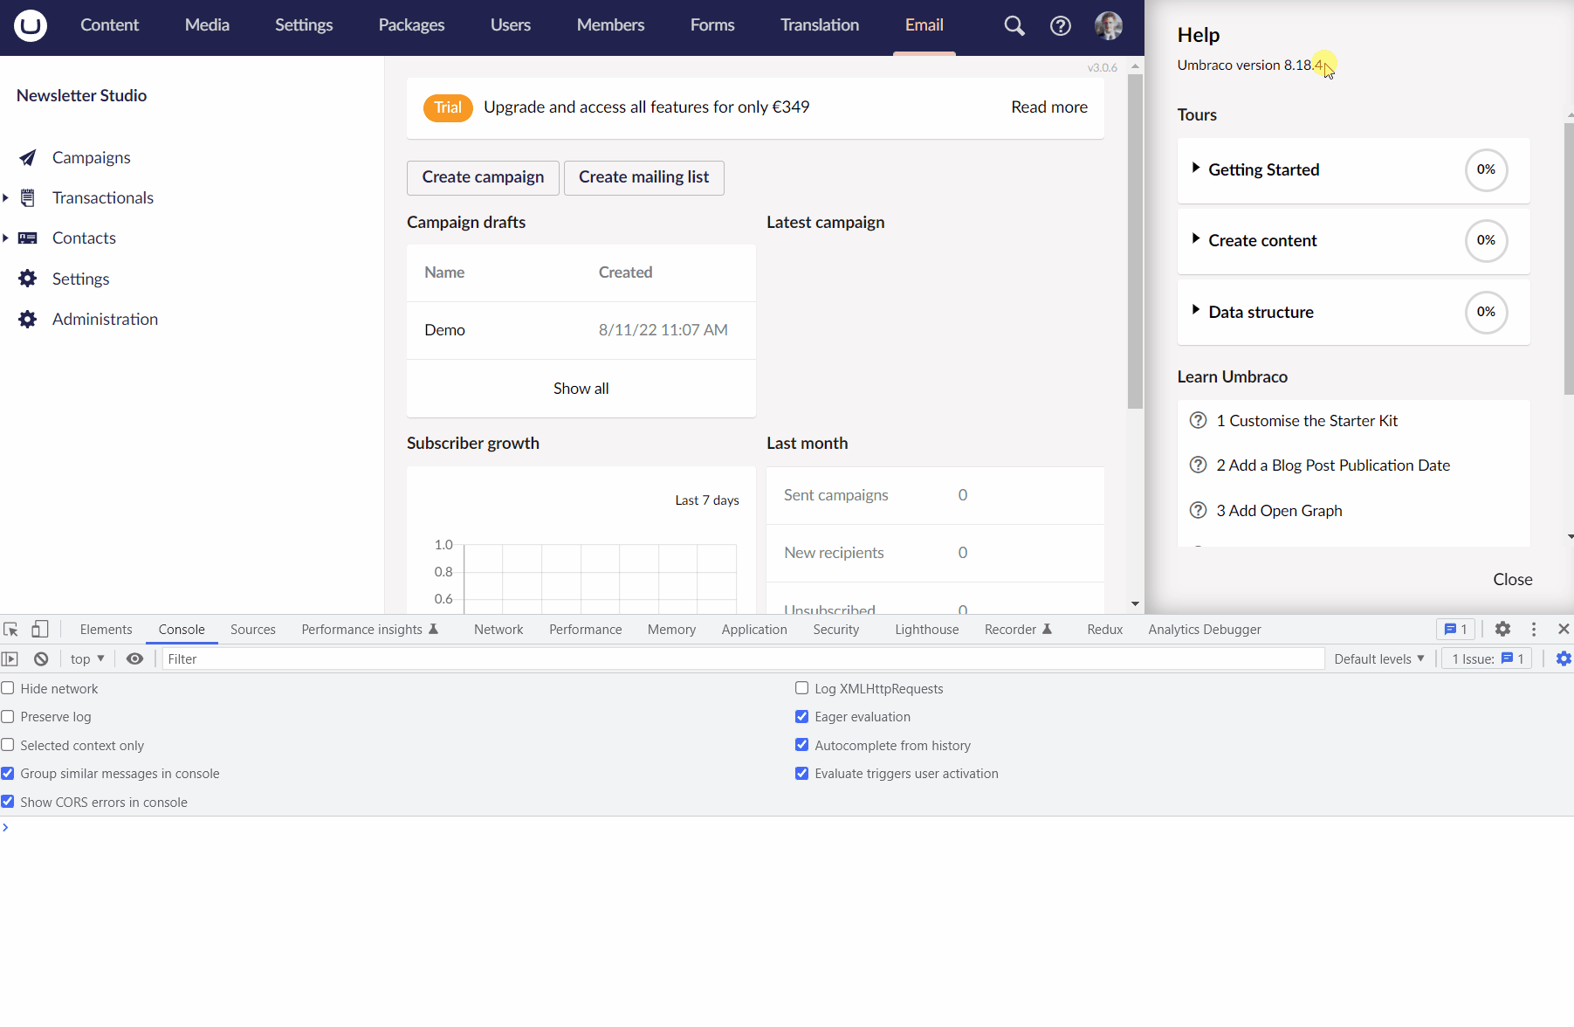Viewport: 1574px width, 1027px height.
Task: Click the Getting Started 0% progress circle
Action: click(1486, 170)
